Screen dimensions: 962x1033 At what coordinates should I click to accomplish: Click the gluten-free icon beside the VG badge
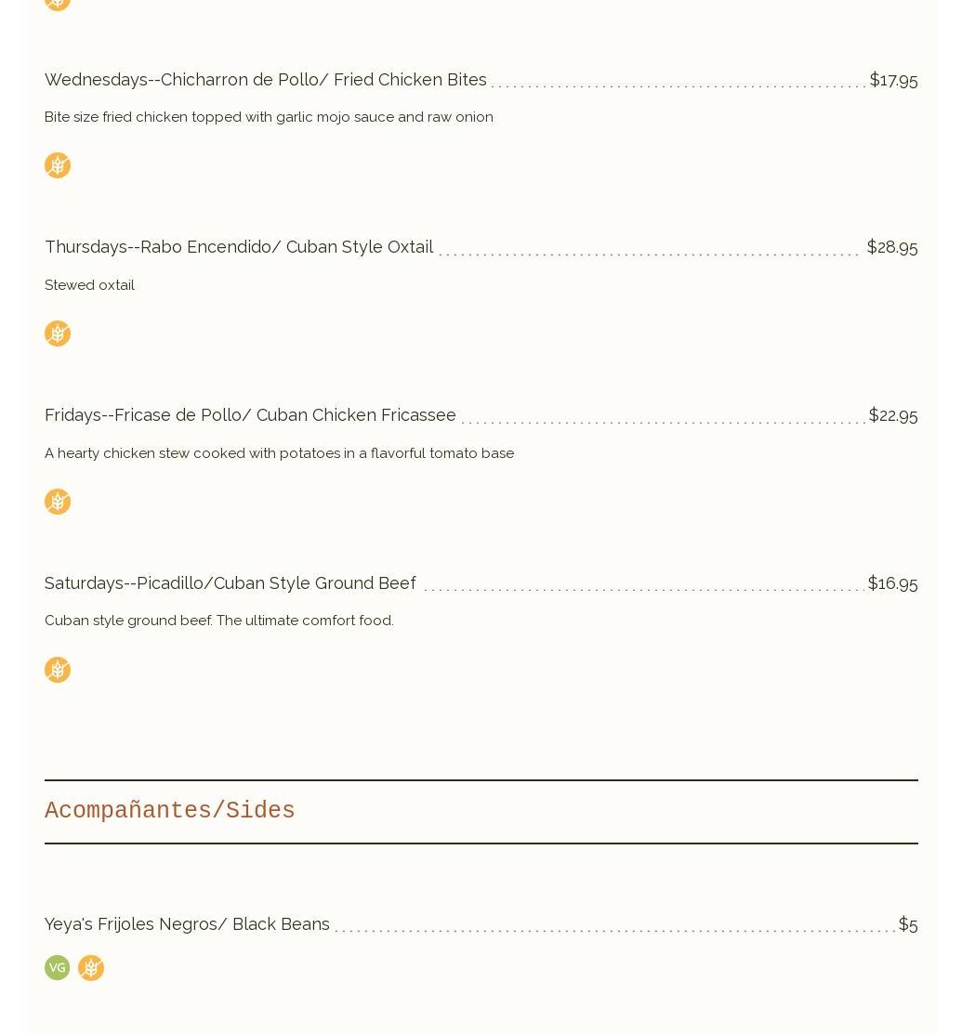(x=91, y=968)
